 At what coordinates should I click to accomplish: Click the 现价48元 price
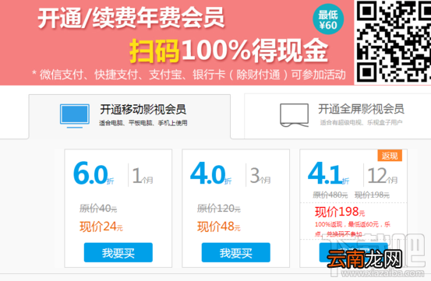point(219,227)
